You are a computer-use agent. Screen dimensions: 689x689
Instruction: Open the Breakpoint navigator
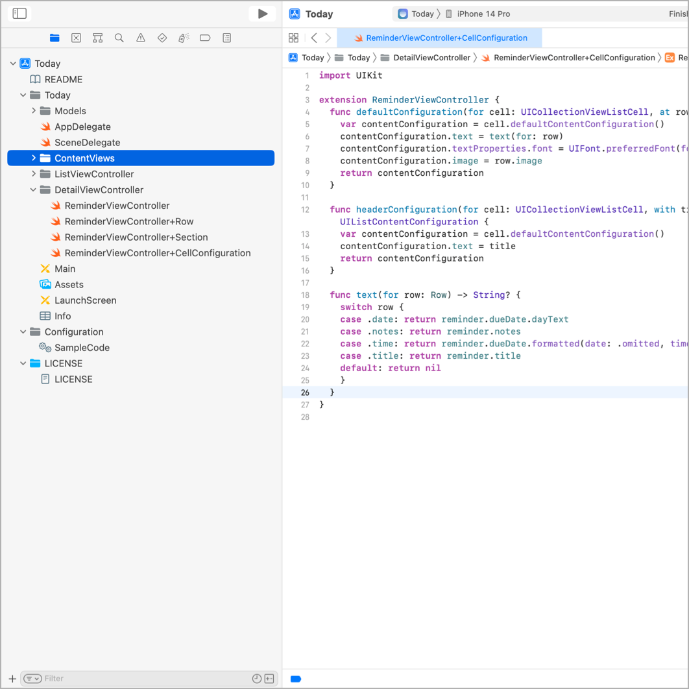click(204, 38)
